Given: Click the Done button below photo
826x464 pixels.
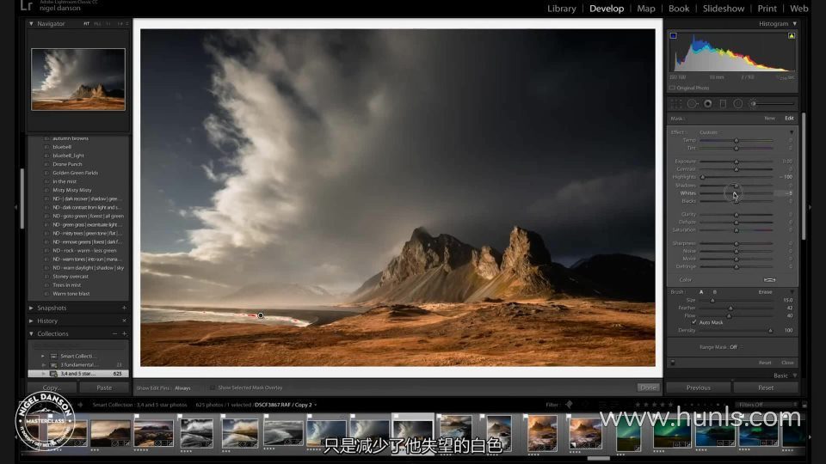Looking at the screenshot, I should (648, 388).
